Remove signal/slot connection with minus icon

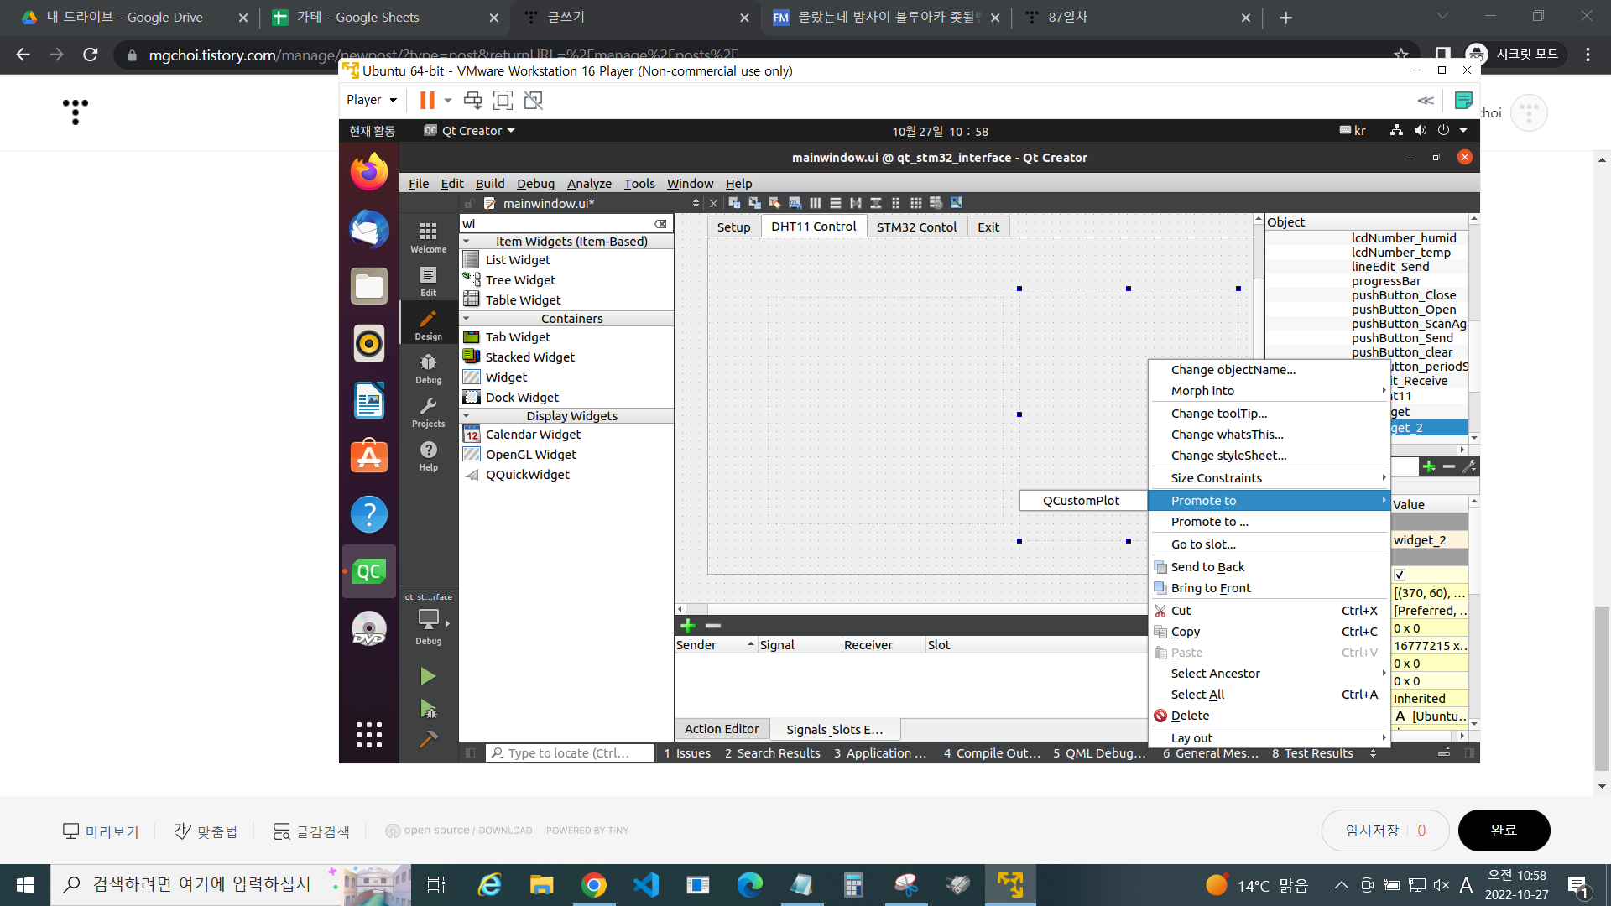(713, 626)
